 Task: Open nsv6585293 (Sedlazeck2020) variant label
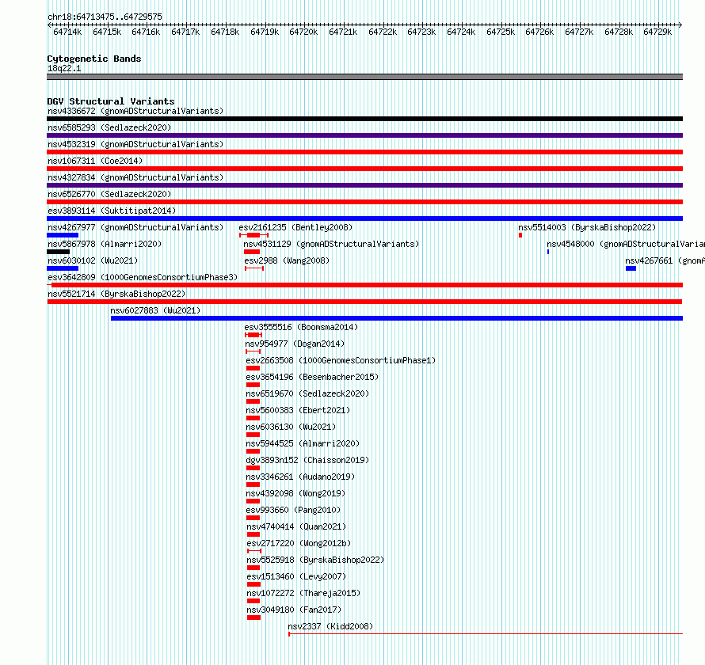click(109, 127)
